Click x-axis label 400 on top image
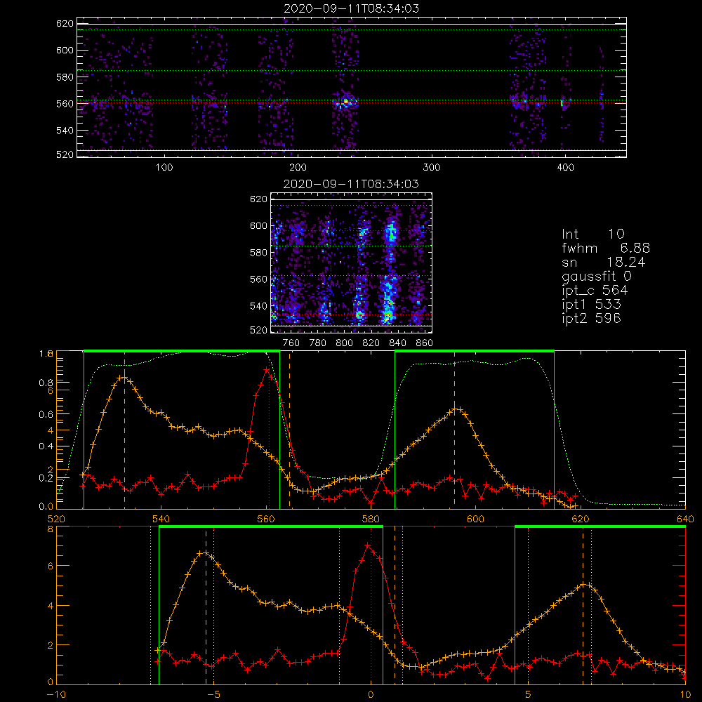 point(565,168)
